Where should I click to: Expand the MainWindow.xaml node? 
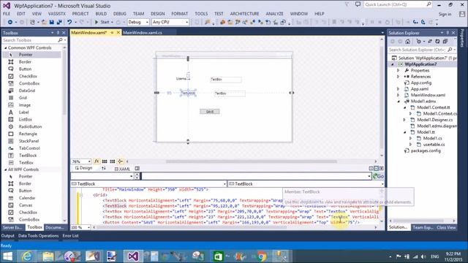tap(398, 95)
